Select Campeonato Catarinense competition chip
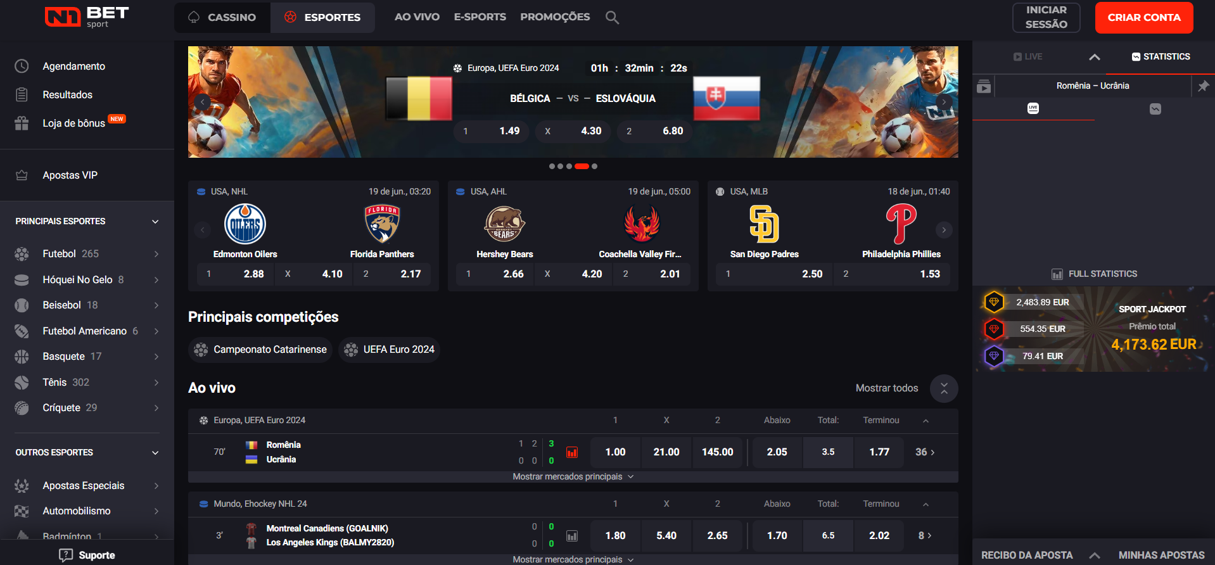Image resolution: width=1215 pixels, height=565 pixels. [x=260, y=350]
